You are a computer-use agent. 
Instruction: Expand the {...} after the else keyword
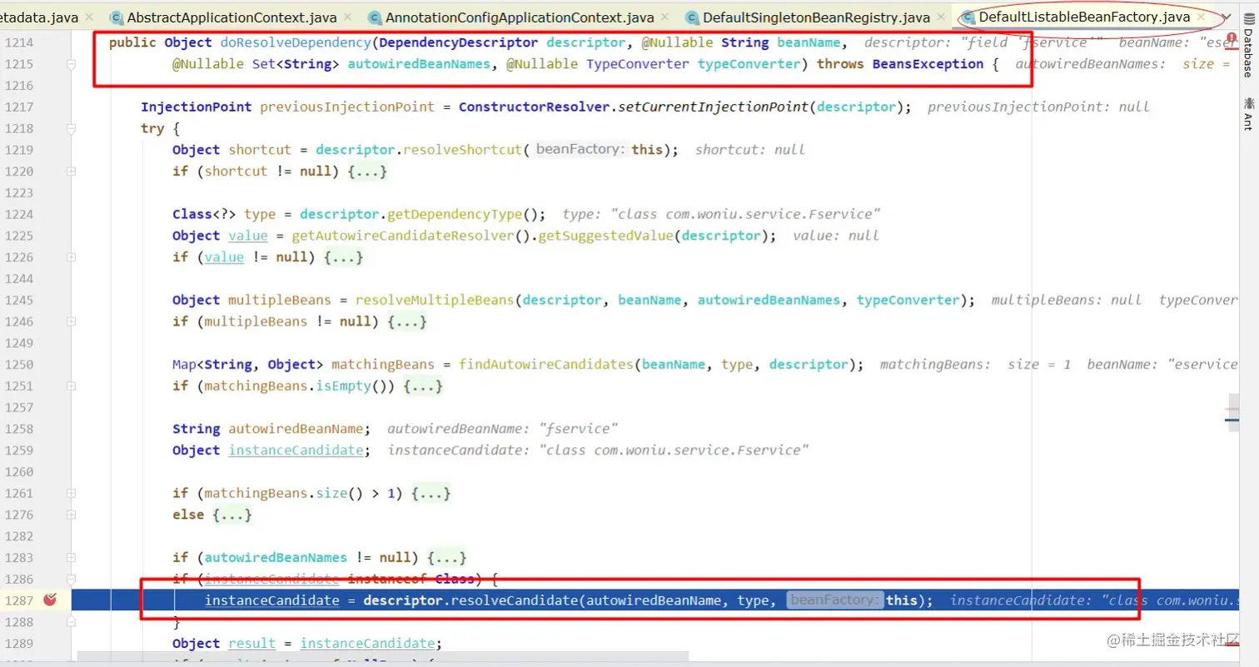[232, 515]
